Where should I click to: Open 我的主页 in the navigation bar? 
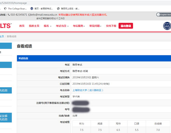pos(34,26)
